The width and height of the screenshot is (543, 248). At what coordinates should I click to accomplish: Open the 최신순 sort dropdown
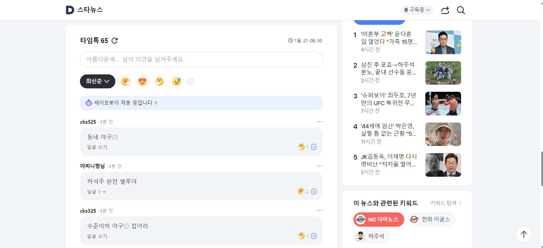tap(97, 82)
